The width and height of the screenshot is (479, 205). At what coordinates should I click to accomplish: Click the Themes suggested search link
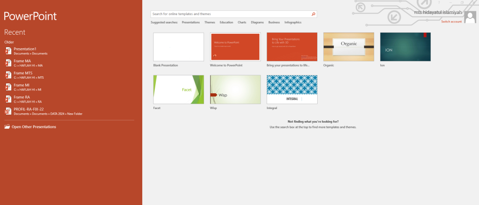click(x=210, y=22)
